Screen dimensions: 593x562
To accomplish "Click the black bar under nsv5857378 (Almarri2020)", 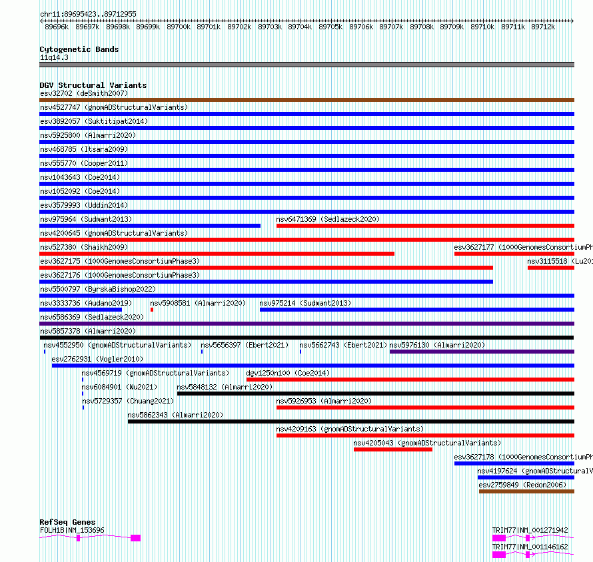I will click(306, 338).
